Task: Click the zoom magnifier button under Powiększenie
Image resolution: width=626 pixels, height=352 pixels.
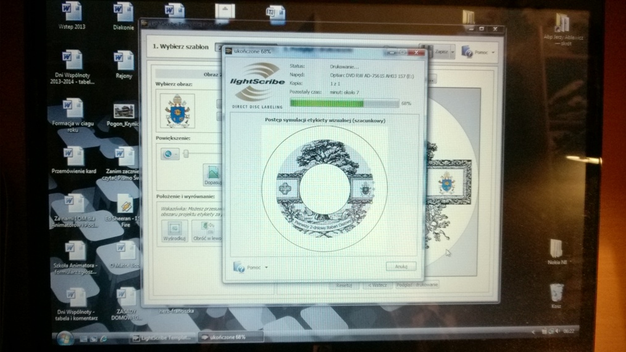Action: (x=170, y=154)
